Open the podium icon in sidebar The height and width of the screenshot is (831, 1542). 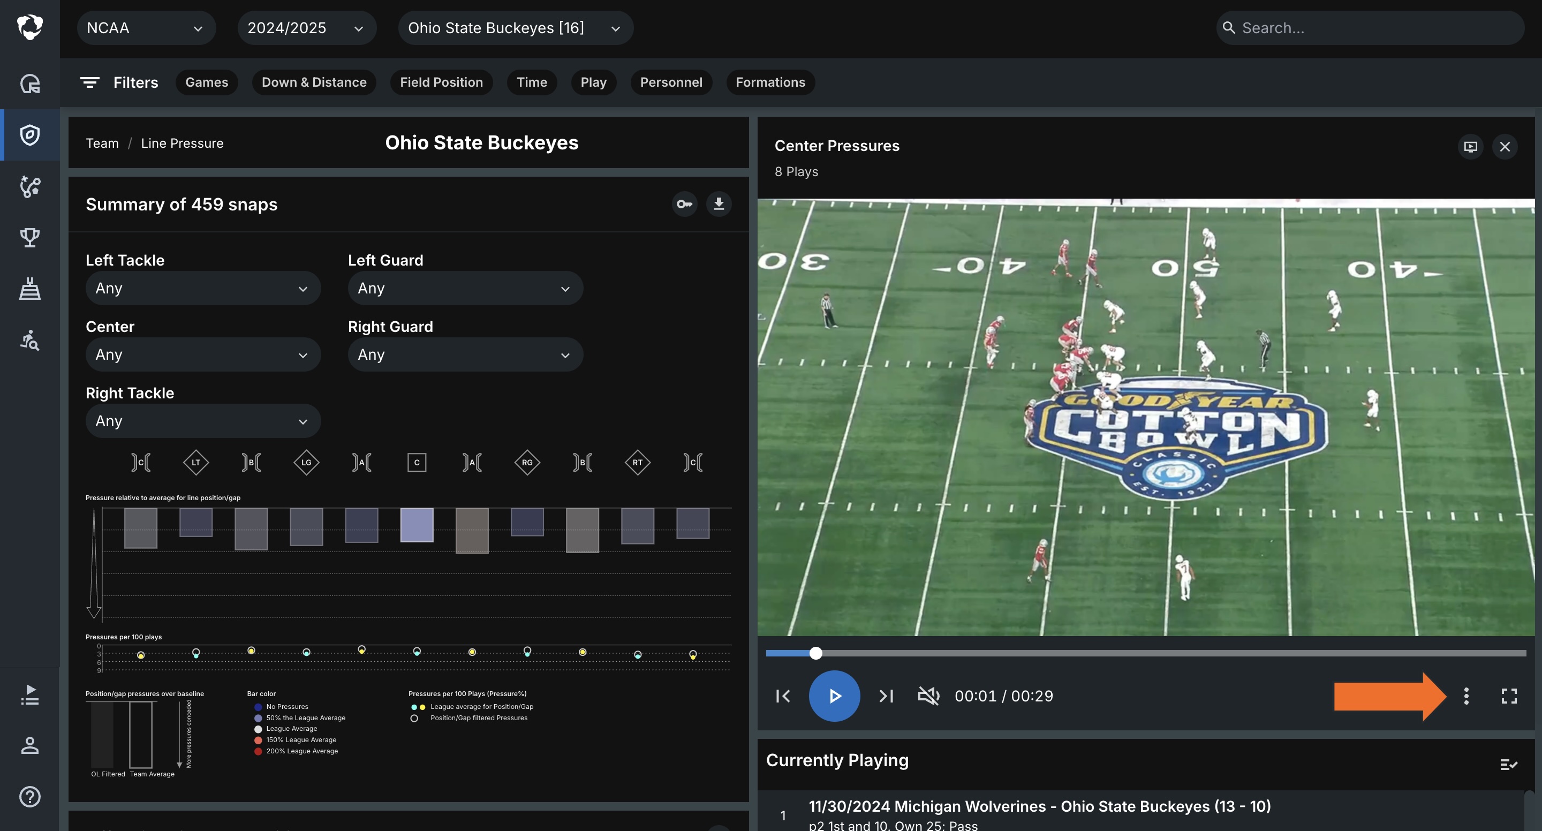(30, 289)
